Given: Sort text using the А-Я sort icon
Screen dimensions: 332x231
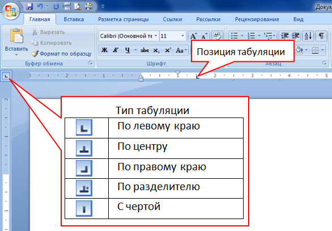Looking at the screenshot, I should [308, 36].
